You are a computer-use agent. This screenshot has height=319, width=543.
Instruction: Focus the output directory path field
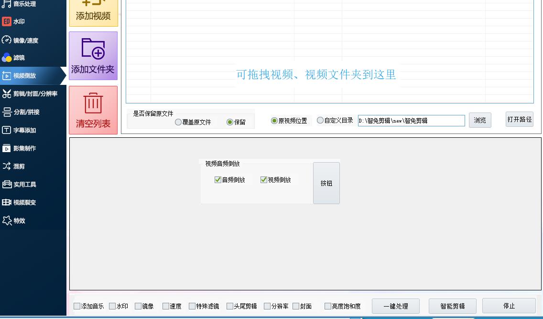pyautogui.click(x=412, y=121)
